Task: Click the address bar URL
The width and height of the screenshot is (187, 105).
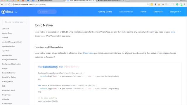Action: [x=30, y=4]
